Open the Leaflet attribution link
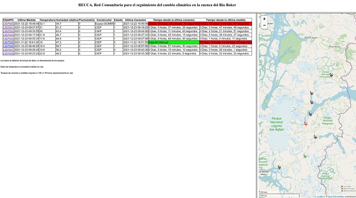The height and width of the screenshot is (198, 356). point(320,196)
